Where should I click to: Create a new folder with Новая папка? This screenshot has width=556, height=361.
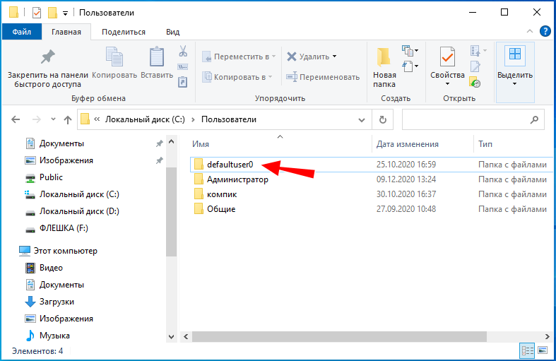click(384, 67)
